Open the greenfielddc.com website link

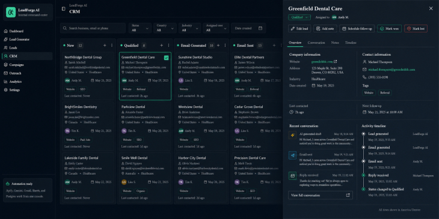tap(322, 61)
